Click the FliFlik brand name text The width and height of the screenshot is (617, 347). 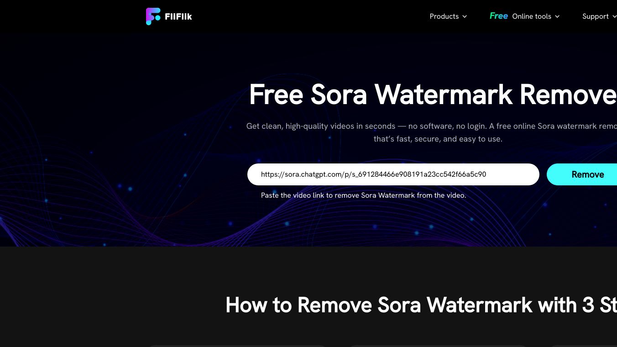[x=178, y=17]
